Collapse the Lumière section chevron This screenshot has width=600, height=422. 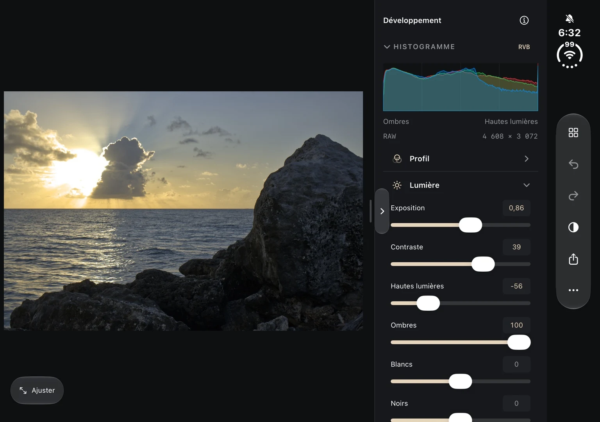(x=526, y=185)
